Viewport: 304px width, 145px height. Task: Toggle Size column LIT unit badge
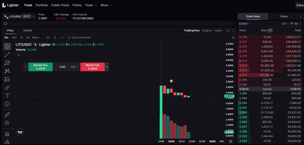270,30
